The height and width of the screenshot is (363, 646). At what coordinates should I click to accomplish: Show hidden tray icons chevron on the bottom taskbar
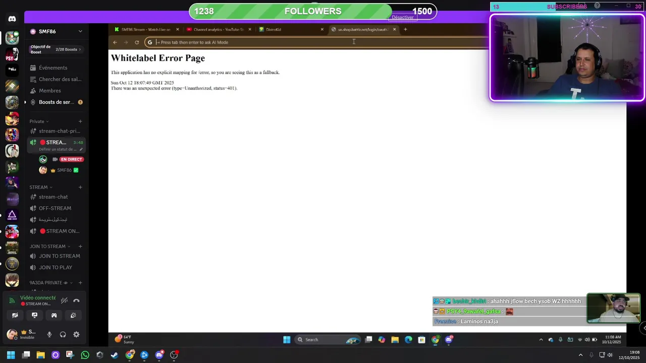click(x=580, y=355)
